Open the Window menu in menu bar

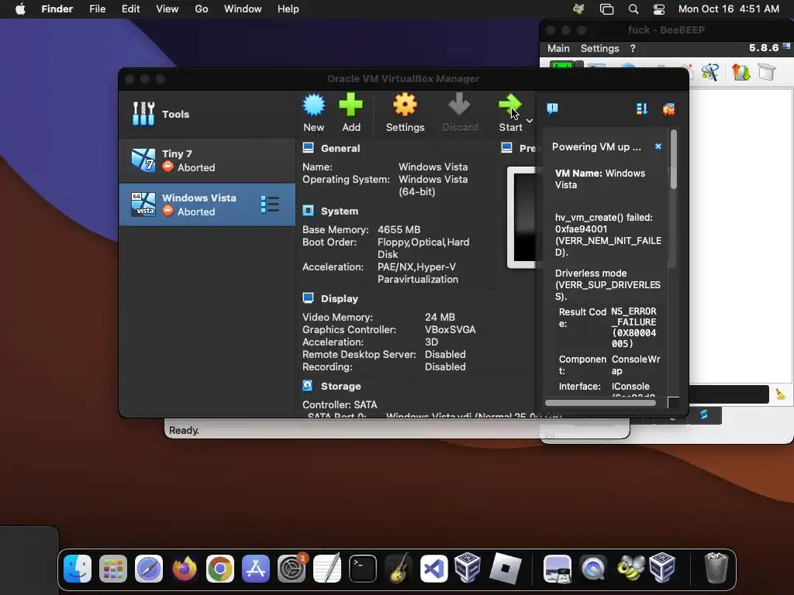[243, 9]
